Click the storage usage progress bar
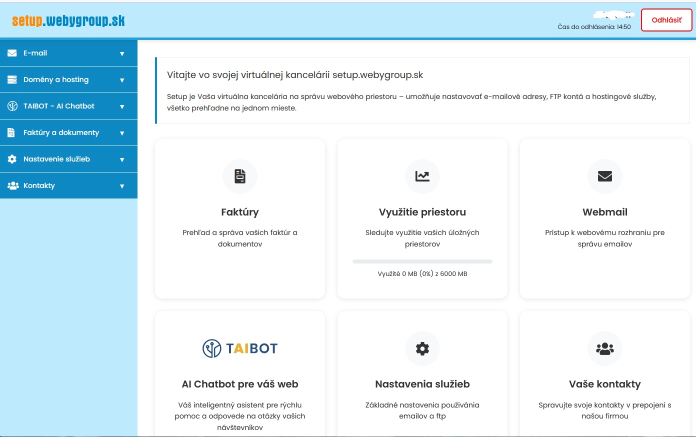This screenshot has height=437, width=696. coord(422,261)
